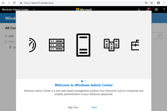
Task: Click the Windows Admin Center header title
Action: [x=15, y=10]
